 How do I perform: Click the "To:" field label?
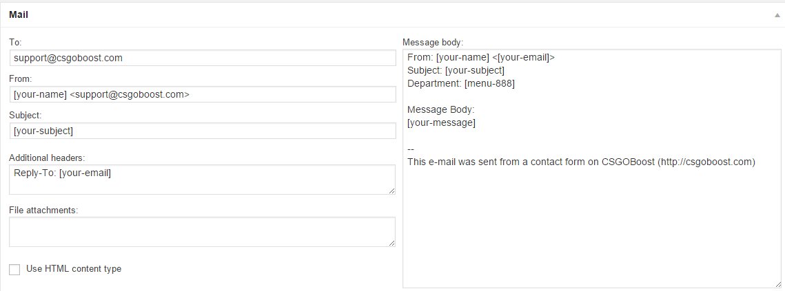click(x=15, y=43)
